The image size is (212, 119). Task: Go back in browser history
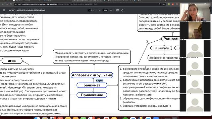tap(3, 4)
